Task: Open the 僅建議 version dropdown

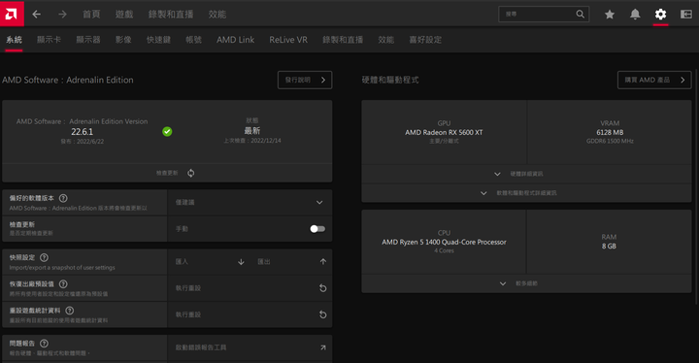Action: [250, 203]
